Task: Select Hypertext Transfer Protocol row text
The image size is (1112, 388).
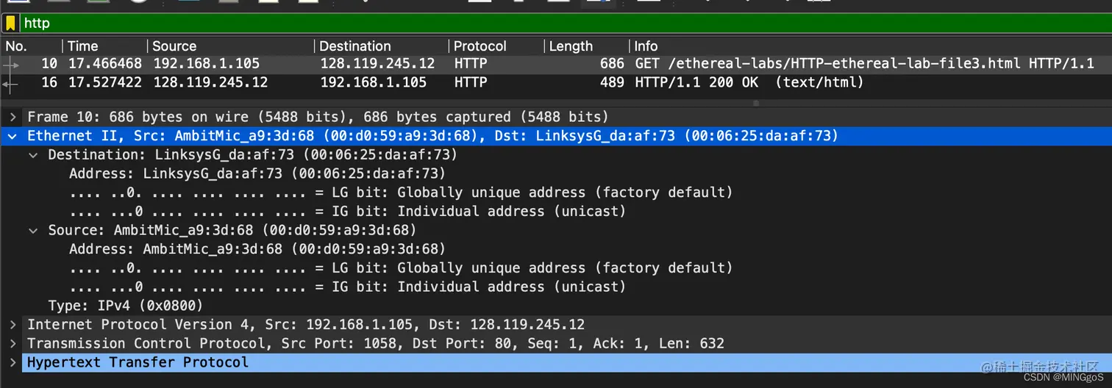Action: 138,362
